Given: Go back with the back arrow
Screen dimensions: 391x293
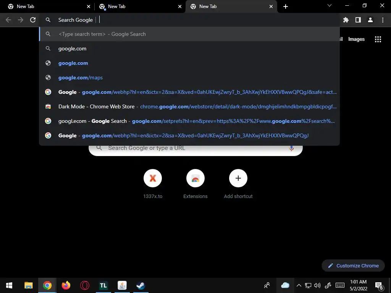Looking at the screenshot, I should tap(8, 20).
